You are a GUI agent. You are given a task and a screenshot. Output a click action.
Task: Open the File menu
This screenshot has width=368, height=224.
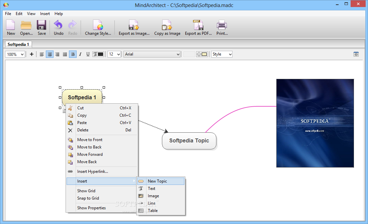[8, 14]
